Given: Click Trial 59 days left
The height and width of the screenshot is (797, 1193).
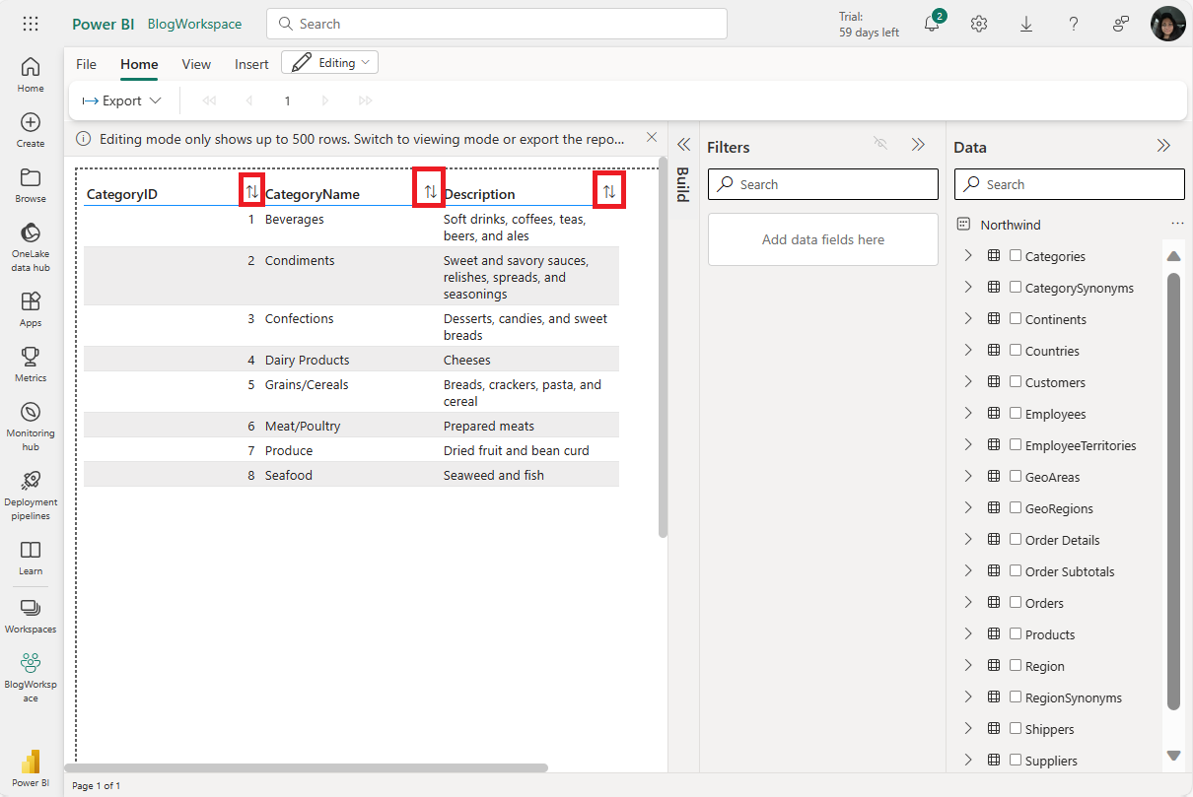Looking at the screenshot, I should coord(869,24).
